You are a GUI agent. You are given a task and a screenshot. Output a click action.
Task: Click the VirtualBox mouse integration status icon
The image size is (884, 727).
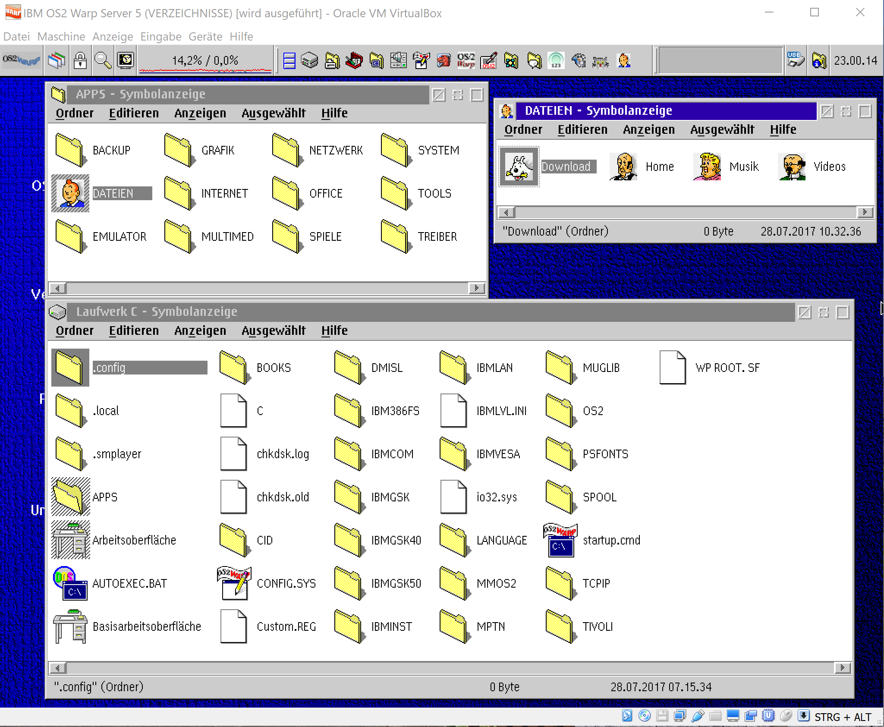(786, 716)
